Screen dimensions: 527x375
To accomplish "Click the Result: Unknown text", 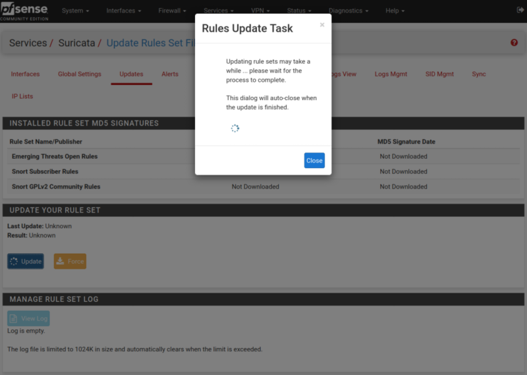I will coord(31,235).
